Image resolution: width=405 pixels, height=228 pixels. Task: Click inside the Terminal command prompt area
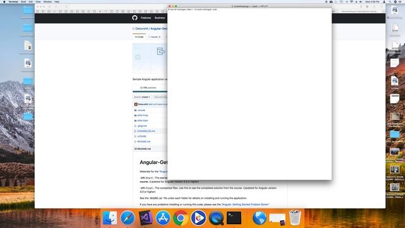[249, 94]
